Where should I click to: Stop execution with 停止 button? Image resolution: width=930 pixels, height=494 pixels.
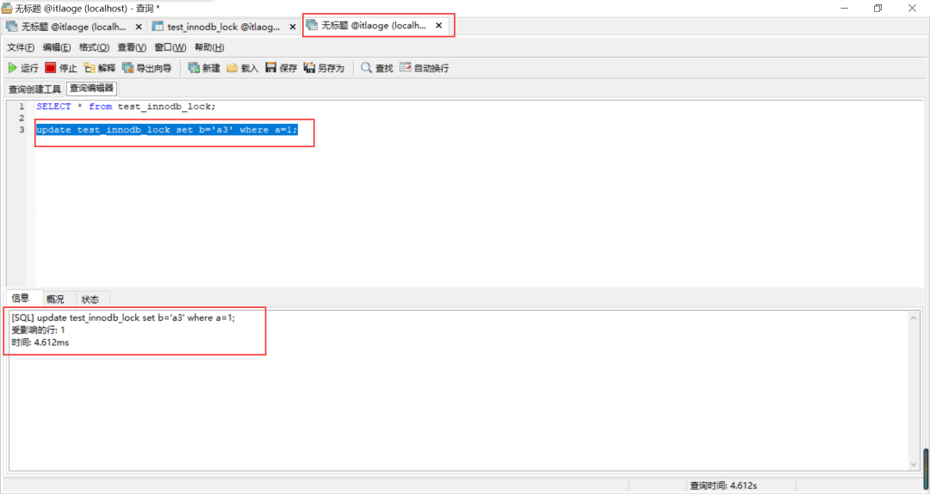click(x=61, y=68)
